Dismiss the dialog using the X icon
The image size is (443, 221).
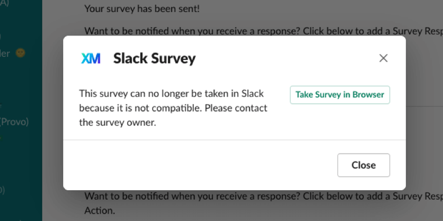tap(383, 58)
